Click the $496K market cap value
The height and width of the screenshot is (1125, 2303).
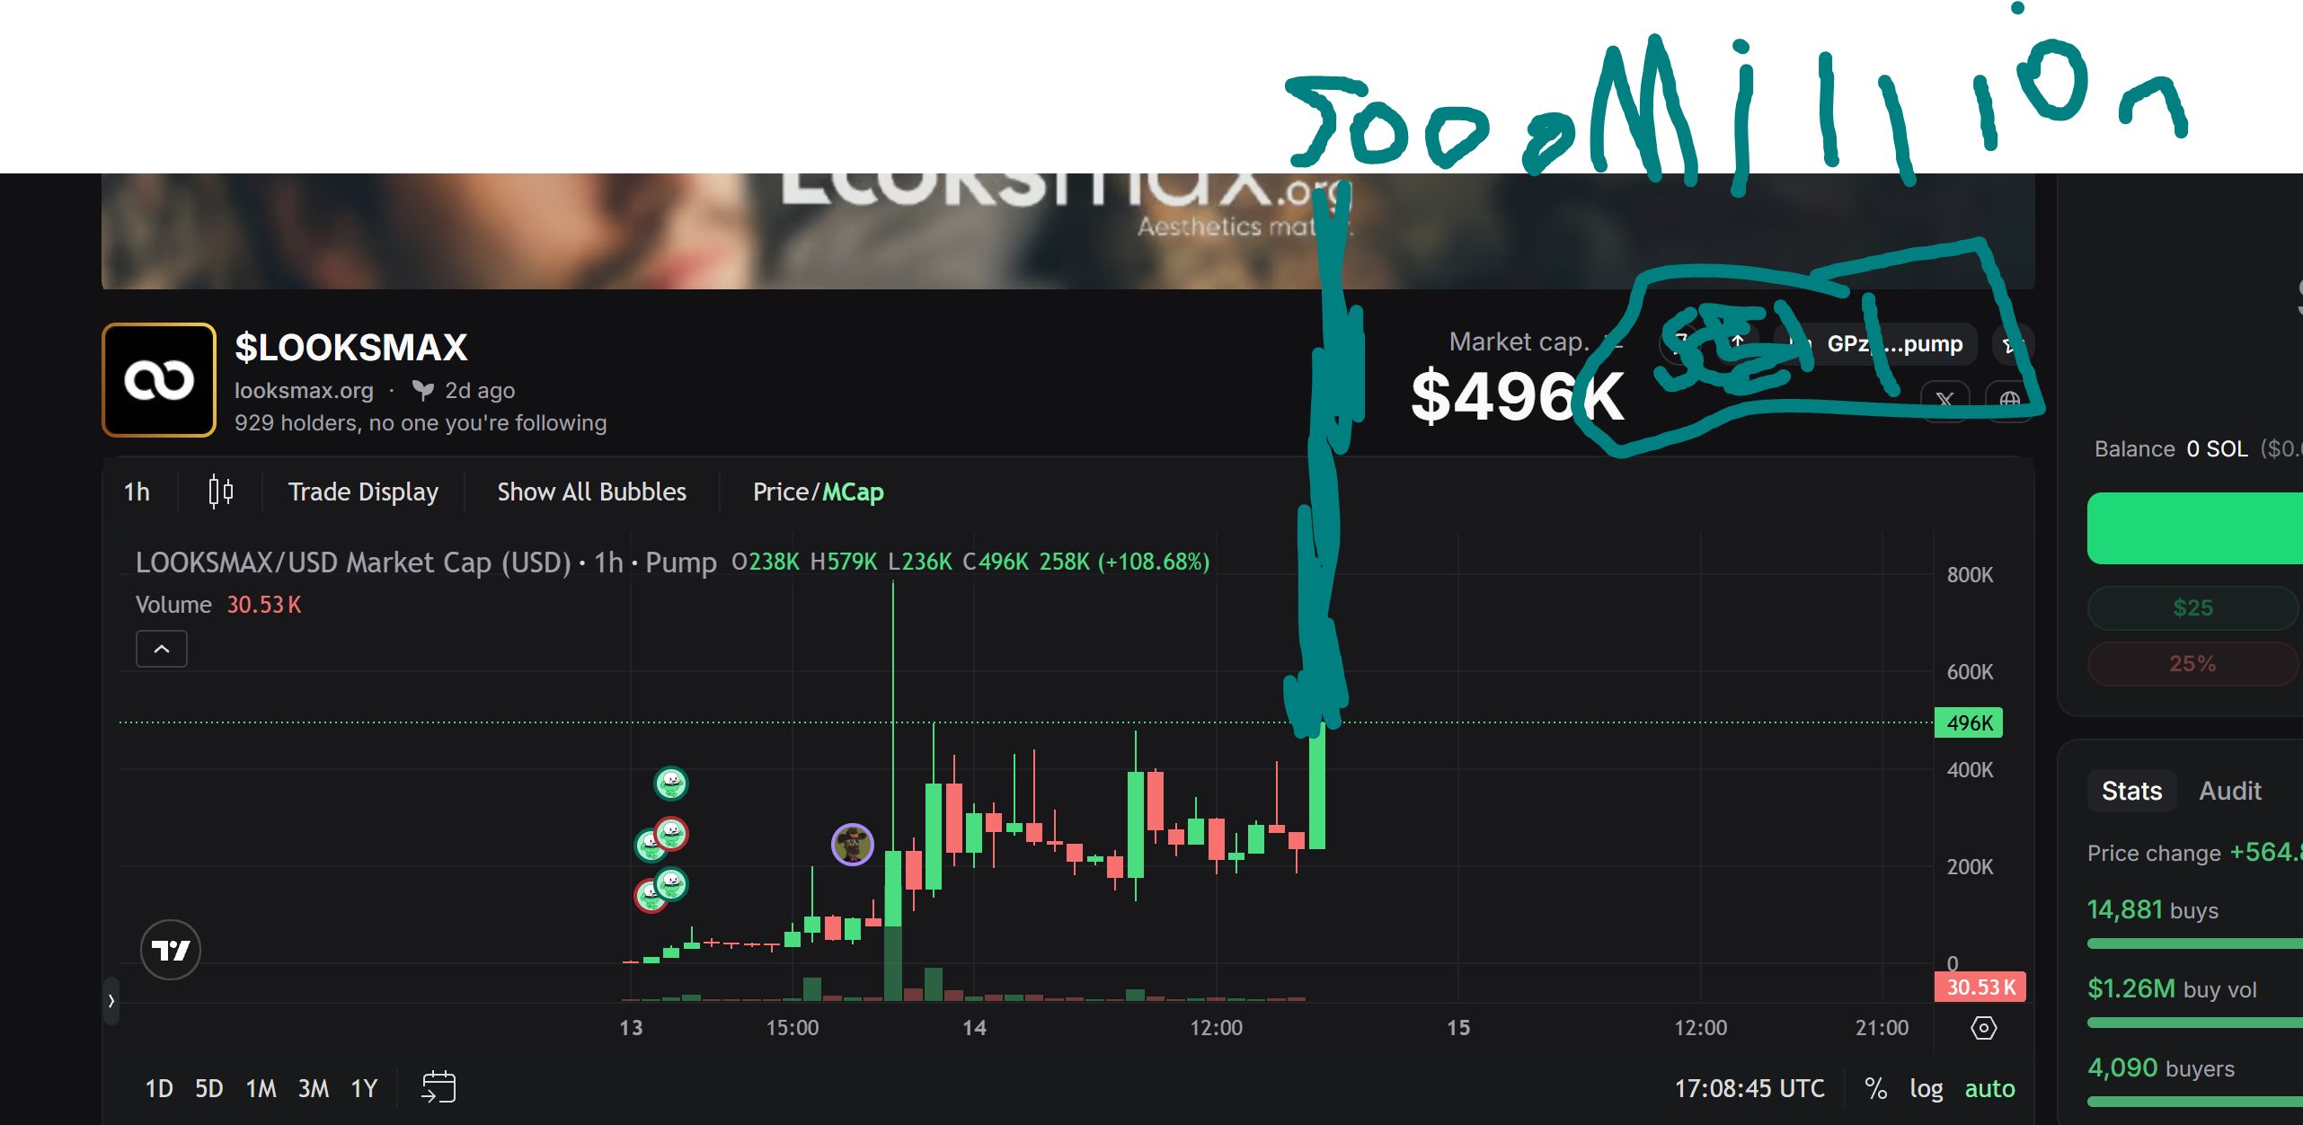1518,396
